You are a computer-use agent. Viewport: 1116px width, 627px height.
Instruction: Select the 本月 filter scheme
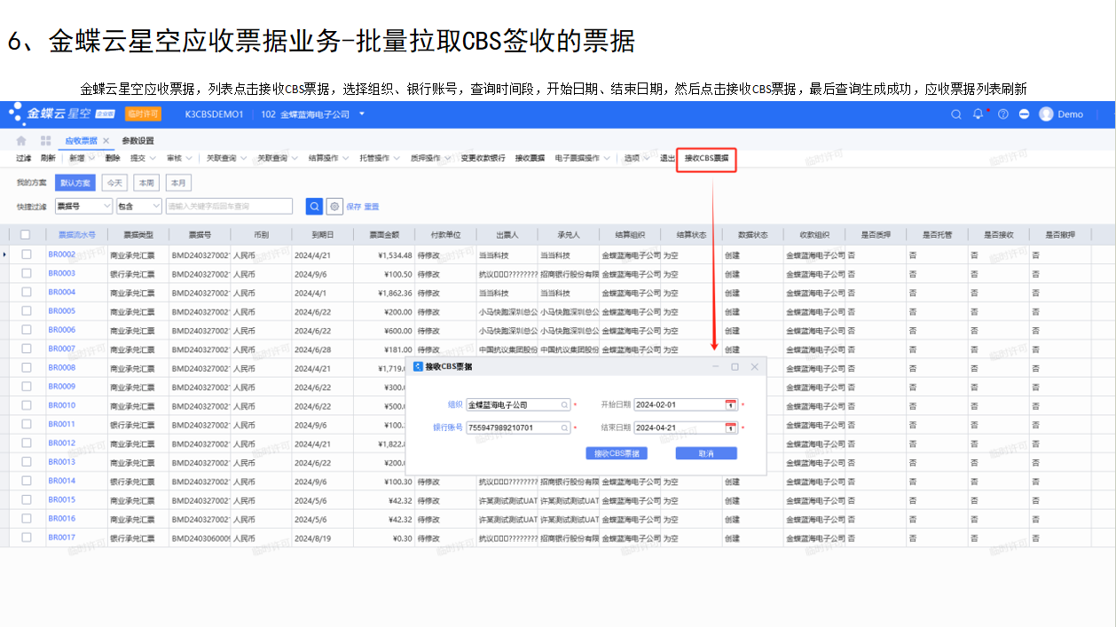(x=178, y=183)
